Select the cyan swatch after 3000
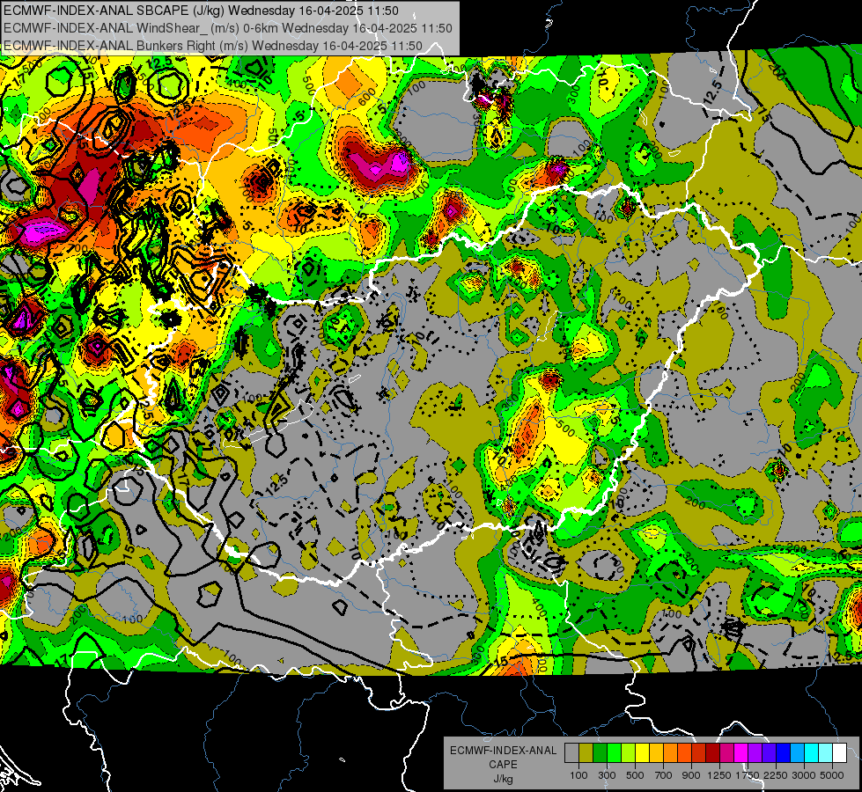This screenshot has width=862, height=792. click(x=812, y=752)
